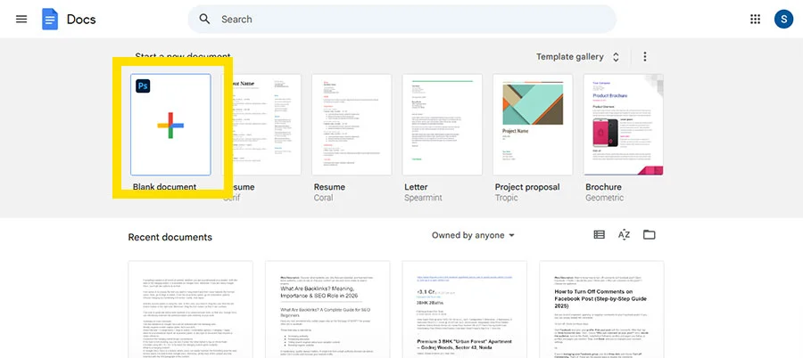This screenshot has width=803, height=358.
Task: Click the blue Docs logo icon
Action: pyautogui.click(x=50, y=20)
